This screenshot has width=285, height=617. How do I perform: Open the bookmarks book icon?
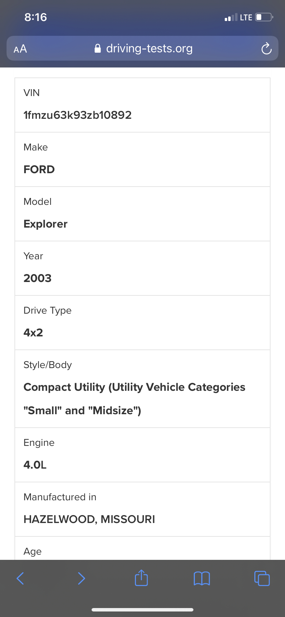coord(202,578)
